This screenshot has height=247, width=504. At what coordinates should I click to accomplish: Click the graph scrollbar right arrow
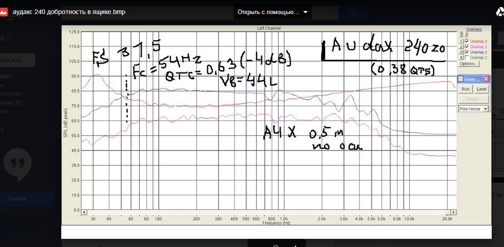coord(454,212)
